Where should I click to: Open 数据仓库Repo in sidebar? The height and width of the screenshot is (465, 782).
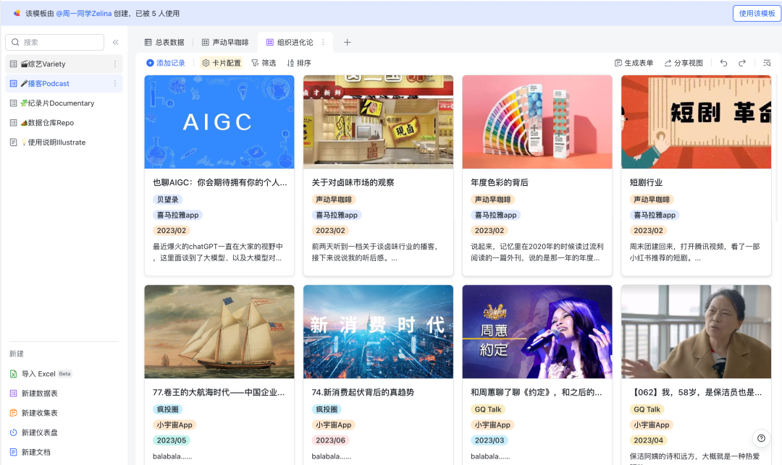(64, 122)
